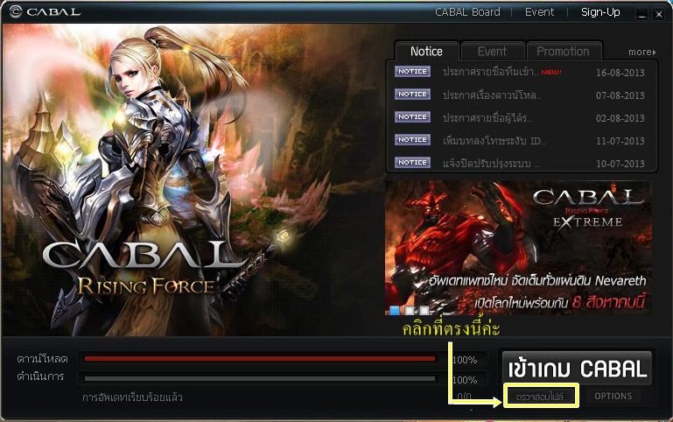Click the date 02-08-2013
Viewport: 673px width, 422px height.
coord(620,118)
